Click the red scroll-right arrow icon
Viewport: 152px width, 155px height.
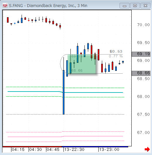tap(147, 149)
